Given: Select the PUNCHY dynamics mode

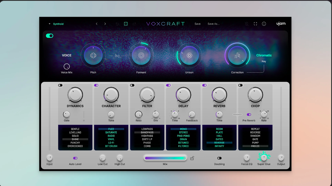Looking at the screenshot, I should click(x=75, y=143).
